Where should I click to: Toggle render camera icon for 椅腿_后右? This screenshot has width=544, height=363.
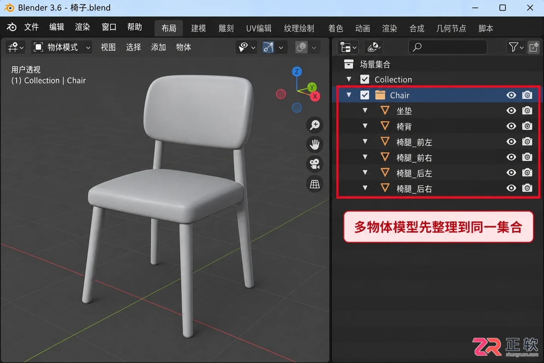coord(527,188)
